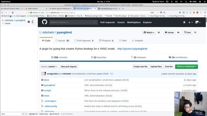Open the pynms.io/pyangbind link
207x116 pixels.
click(132, 49)
